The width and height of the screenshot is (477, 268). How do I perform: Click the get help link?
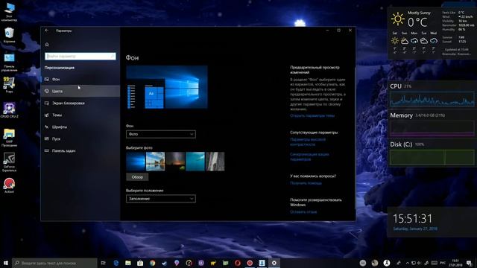306,183
